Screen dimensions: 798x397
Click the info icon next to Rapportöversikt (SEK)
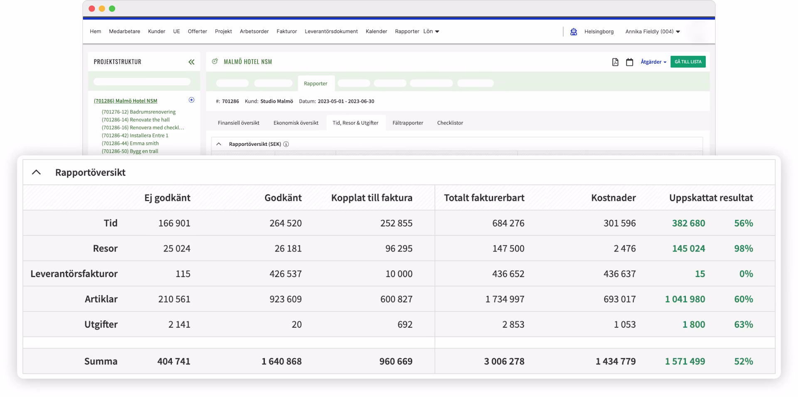tap(286, 144)
